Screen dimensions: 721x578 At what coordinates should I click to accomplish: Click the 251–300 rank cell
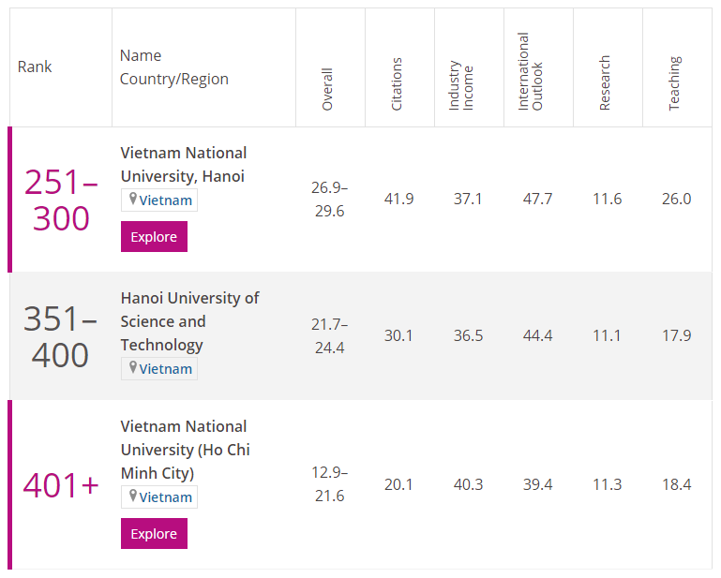61,200
